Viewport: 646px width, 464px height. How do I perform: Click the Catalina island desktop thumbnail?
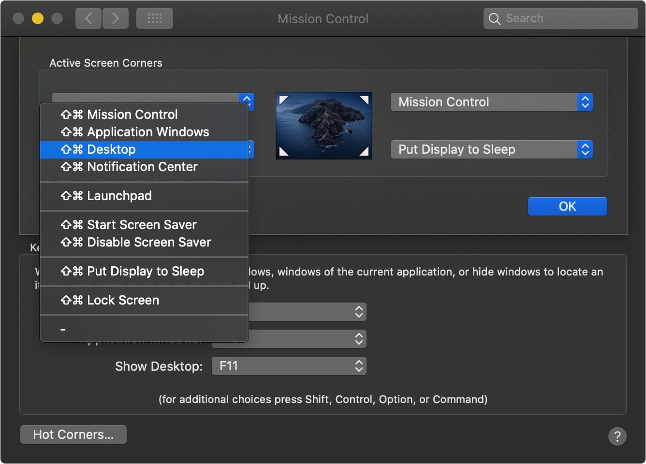(x=323, y=126)
